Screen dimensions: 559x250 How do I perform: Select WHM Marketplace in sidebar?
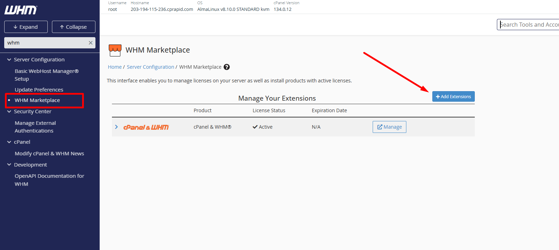(37, 100)
